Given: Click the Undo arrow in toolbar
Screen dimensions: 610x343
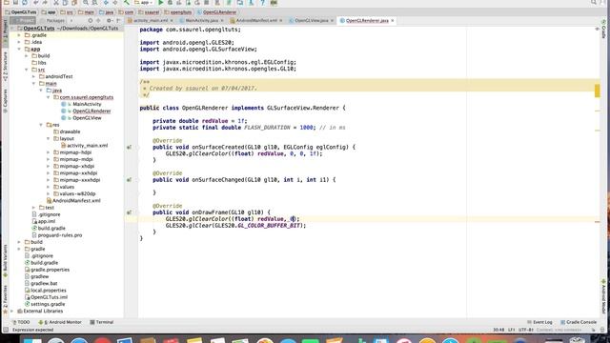Looking at the screenshot, I should pyautogui.click(x=36, y=2).
